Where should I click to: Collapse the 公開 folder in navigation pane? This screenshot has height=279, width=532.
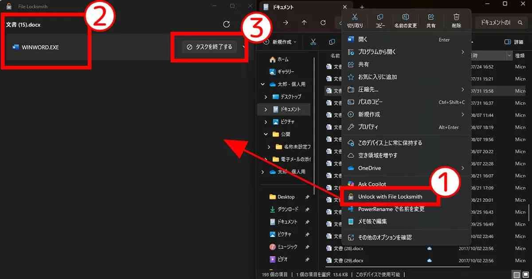click(266, 134)
